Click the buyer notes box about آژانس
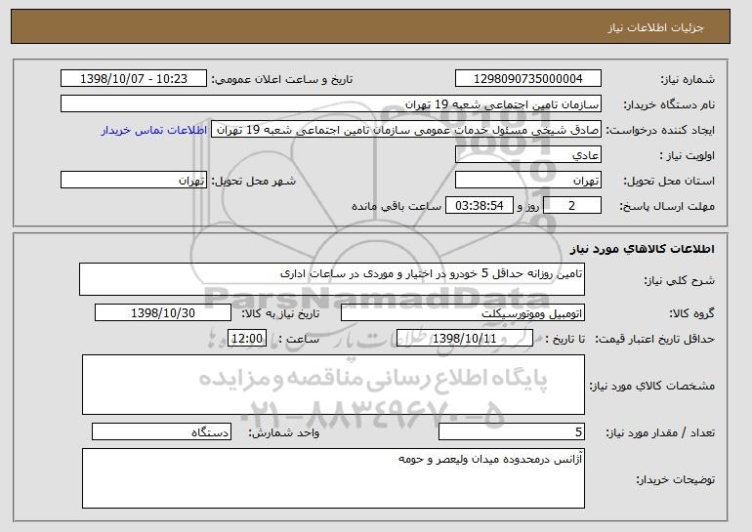Screen dimensions: 752x532 333,478
